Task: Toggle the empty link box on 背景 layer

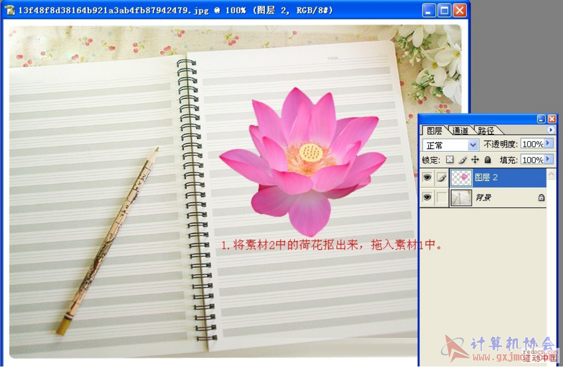Action: [x=442, y=197]
